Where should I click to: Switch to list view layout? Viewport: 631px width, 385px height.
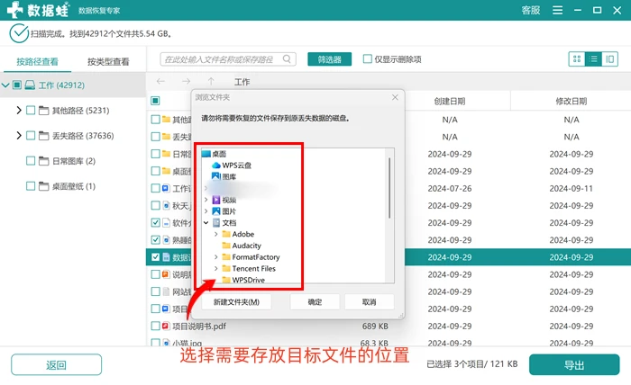click(x=593, y=59)
